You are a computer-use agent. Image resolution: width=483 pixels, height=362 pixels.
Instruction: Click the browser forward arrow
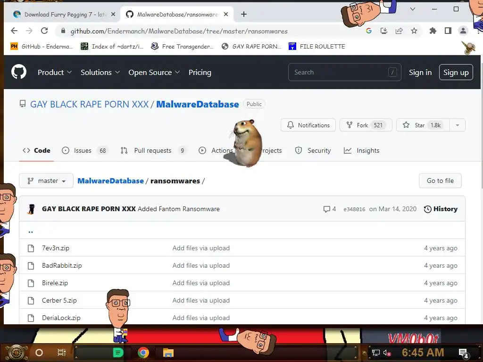29,31
